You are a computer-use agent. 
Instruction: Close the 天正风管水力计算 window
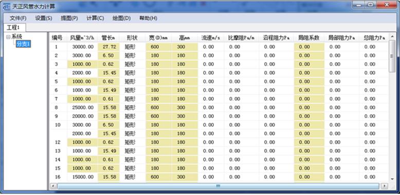(x=387, y=5)
